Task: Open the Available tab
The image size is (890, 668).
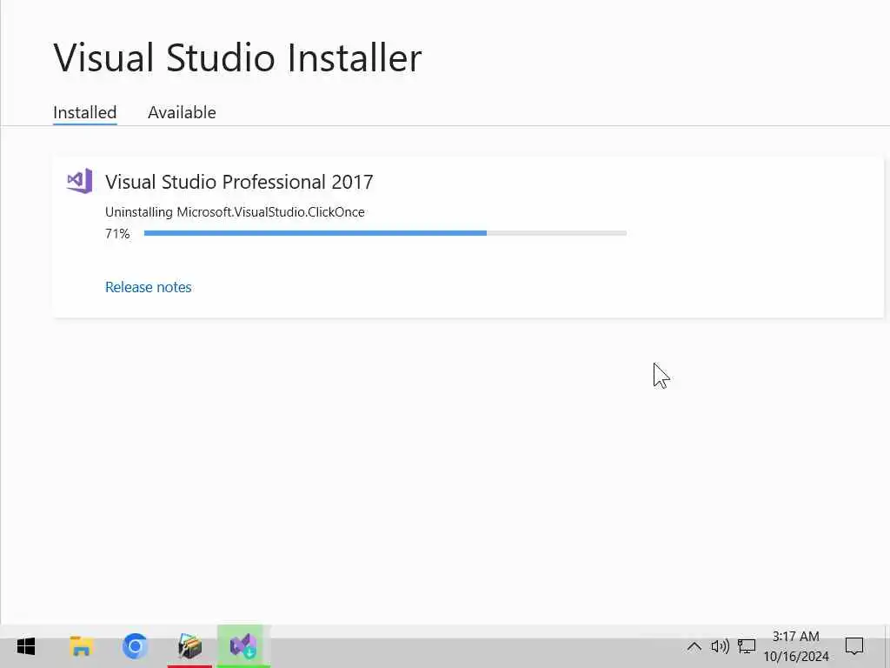Action: point(182,112)
